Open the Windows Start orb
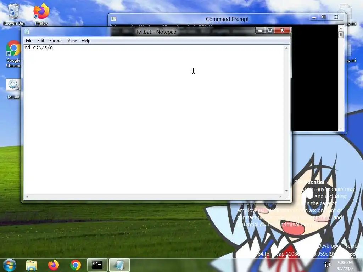 (x=9, y=265)
